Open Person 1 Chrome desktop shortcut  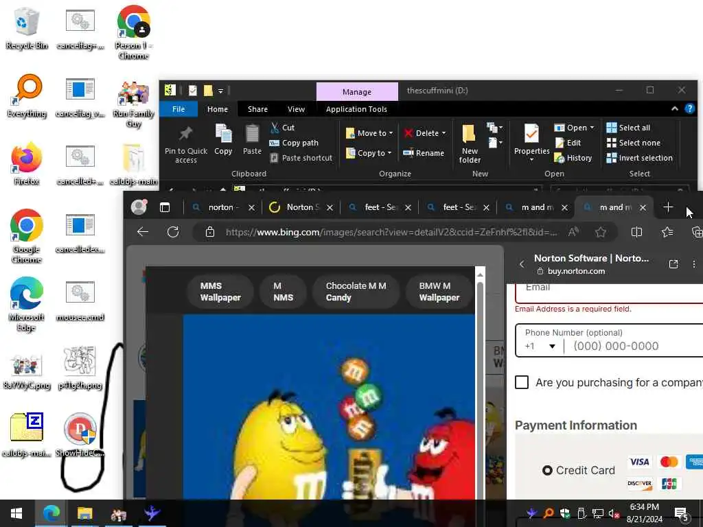pyautogui.click(x=134, y=33)
